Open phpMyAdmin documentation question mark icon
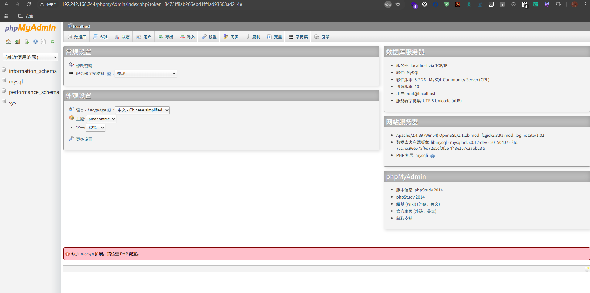 tap(36, 41)
